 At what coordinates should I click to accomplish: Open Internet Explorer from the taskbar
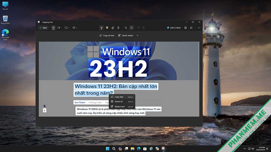[x=151, y=148]
